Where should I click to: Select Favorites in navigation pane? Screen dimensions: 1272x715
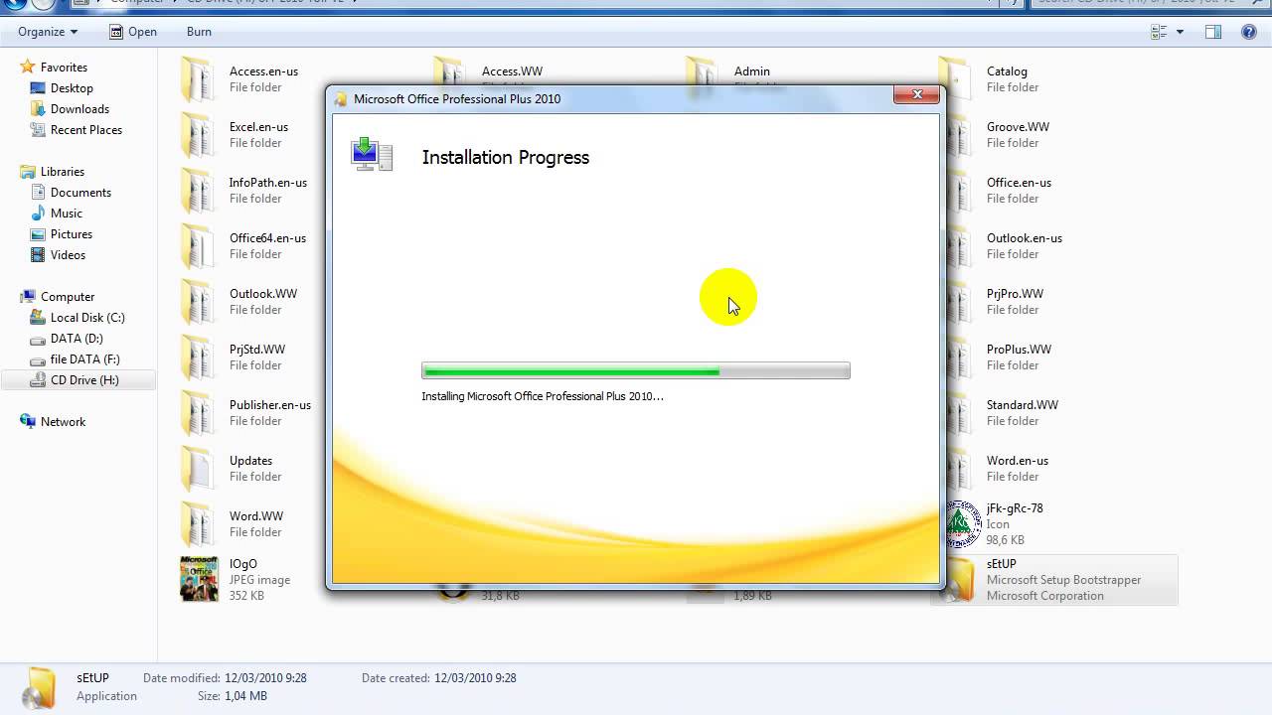[x=64, y=68]
